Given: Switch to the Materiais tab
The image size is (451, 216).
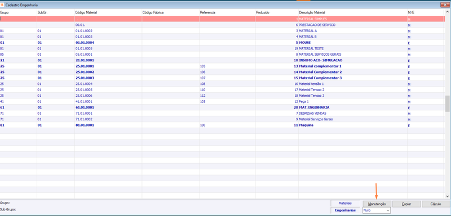Looking at the screenshot, I should [x=345, y=203].
